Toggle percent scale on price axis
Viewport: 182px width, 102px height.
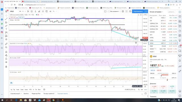pyautogui.click(x=139, y=90)
